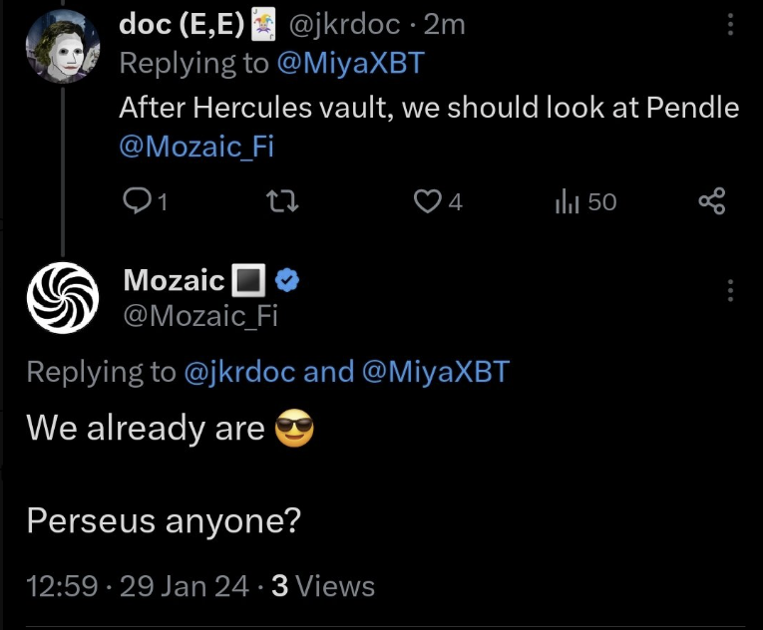Click the 12:59 · 29 Jan 24 timestamp
The width and height of the screenshot is (763, 630).
[x=137, y=585]
